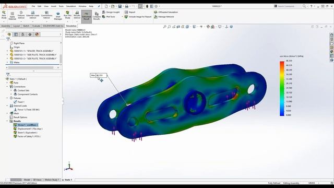The width and height of the screenshot is (334, 188).
Task: Open the DimXpertManager tab
Action: (x=30, y=34)
